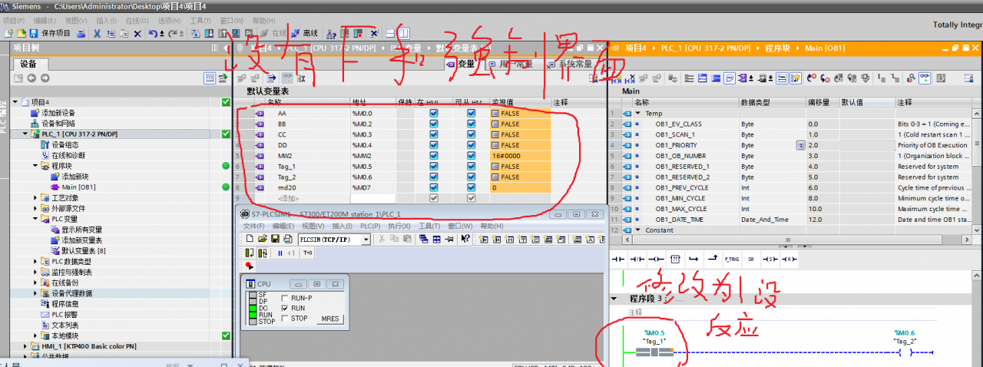Click the set coil (S) instruction icon
983x367 pixels.
coord(770,259)
